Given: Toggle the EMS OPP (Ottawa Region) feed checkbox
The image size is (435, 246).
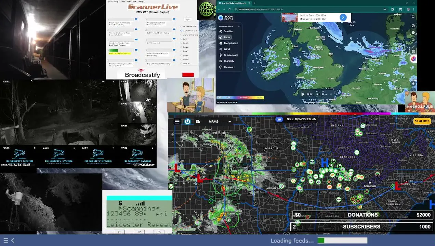Looking at the screenshot, I should click(x=108, y=51).
